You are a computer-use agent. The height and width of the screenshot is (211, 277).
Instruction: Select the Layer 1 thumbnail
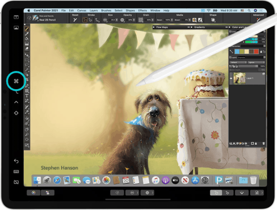coord(239,78)
